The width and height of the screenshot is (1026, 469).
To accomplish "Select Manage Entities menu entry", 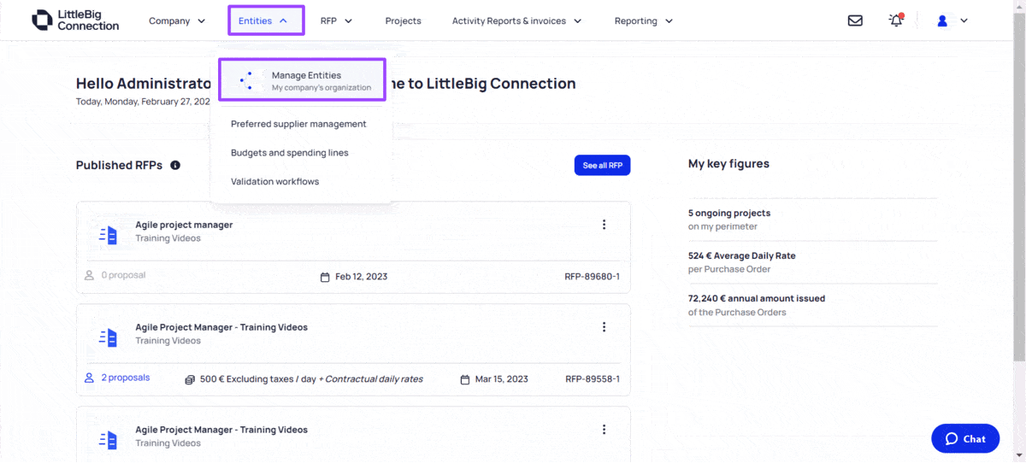I will point(302,80).
